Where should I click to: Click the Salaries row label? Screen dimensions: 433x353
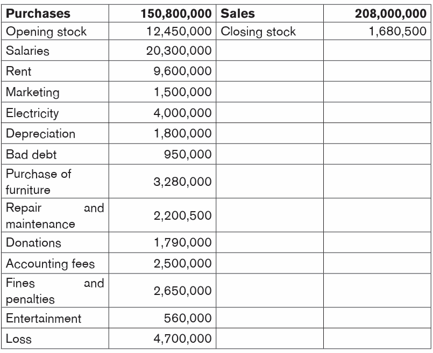[27, 51]
